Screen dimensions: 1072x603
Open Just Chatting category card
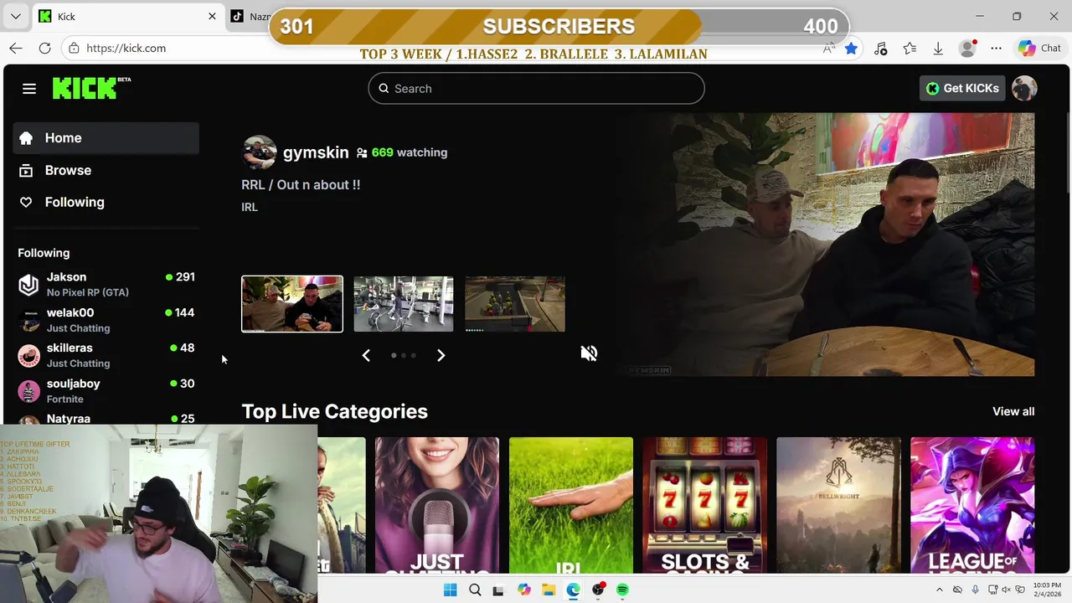click(x=437, y=505)
